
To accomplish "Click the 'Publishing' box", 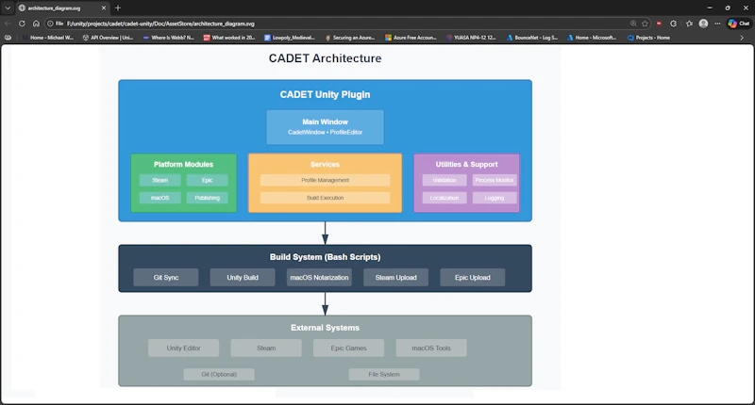I will click(207, 198).
